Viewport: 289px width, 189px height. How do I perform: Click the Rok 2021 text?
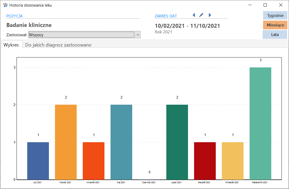click(163, 32)
